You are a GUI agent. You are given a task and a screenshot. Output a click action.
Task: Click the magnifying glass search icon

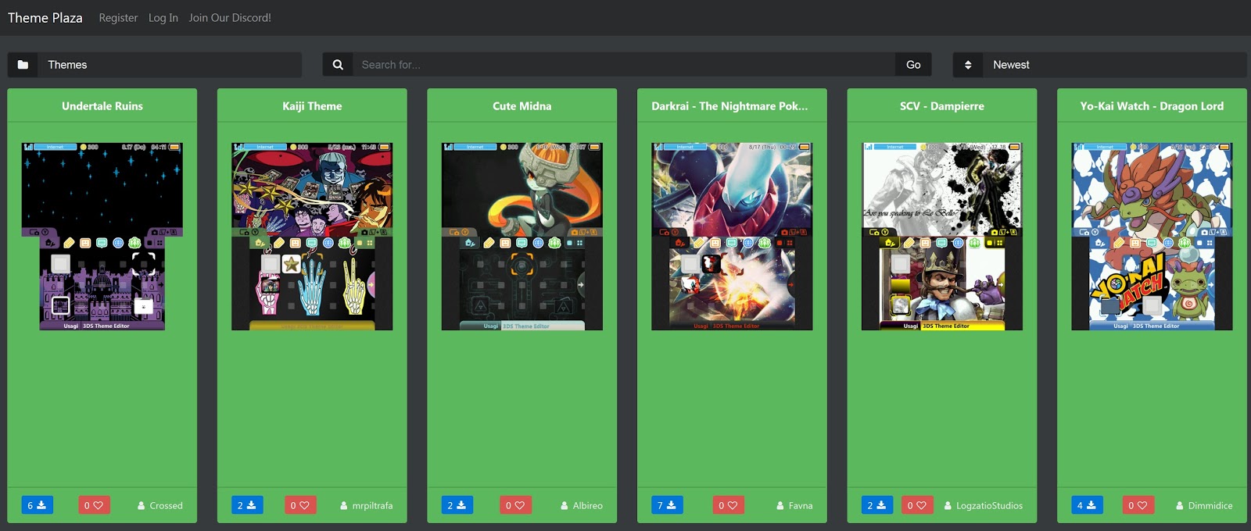(x=338, y=65)
